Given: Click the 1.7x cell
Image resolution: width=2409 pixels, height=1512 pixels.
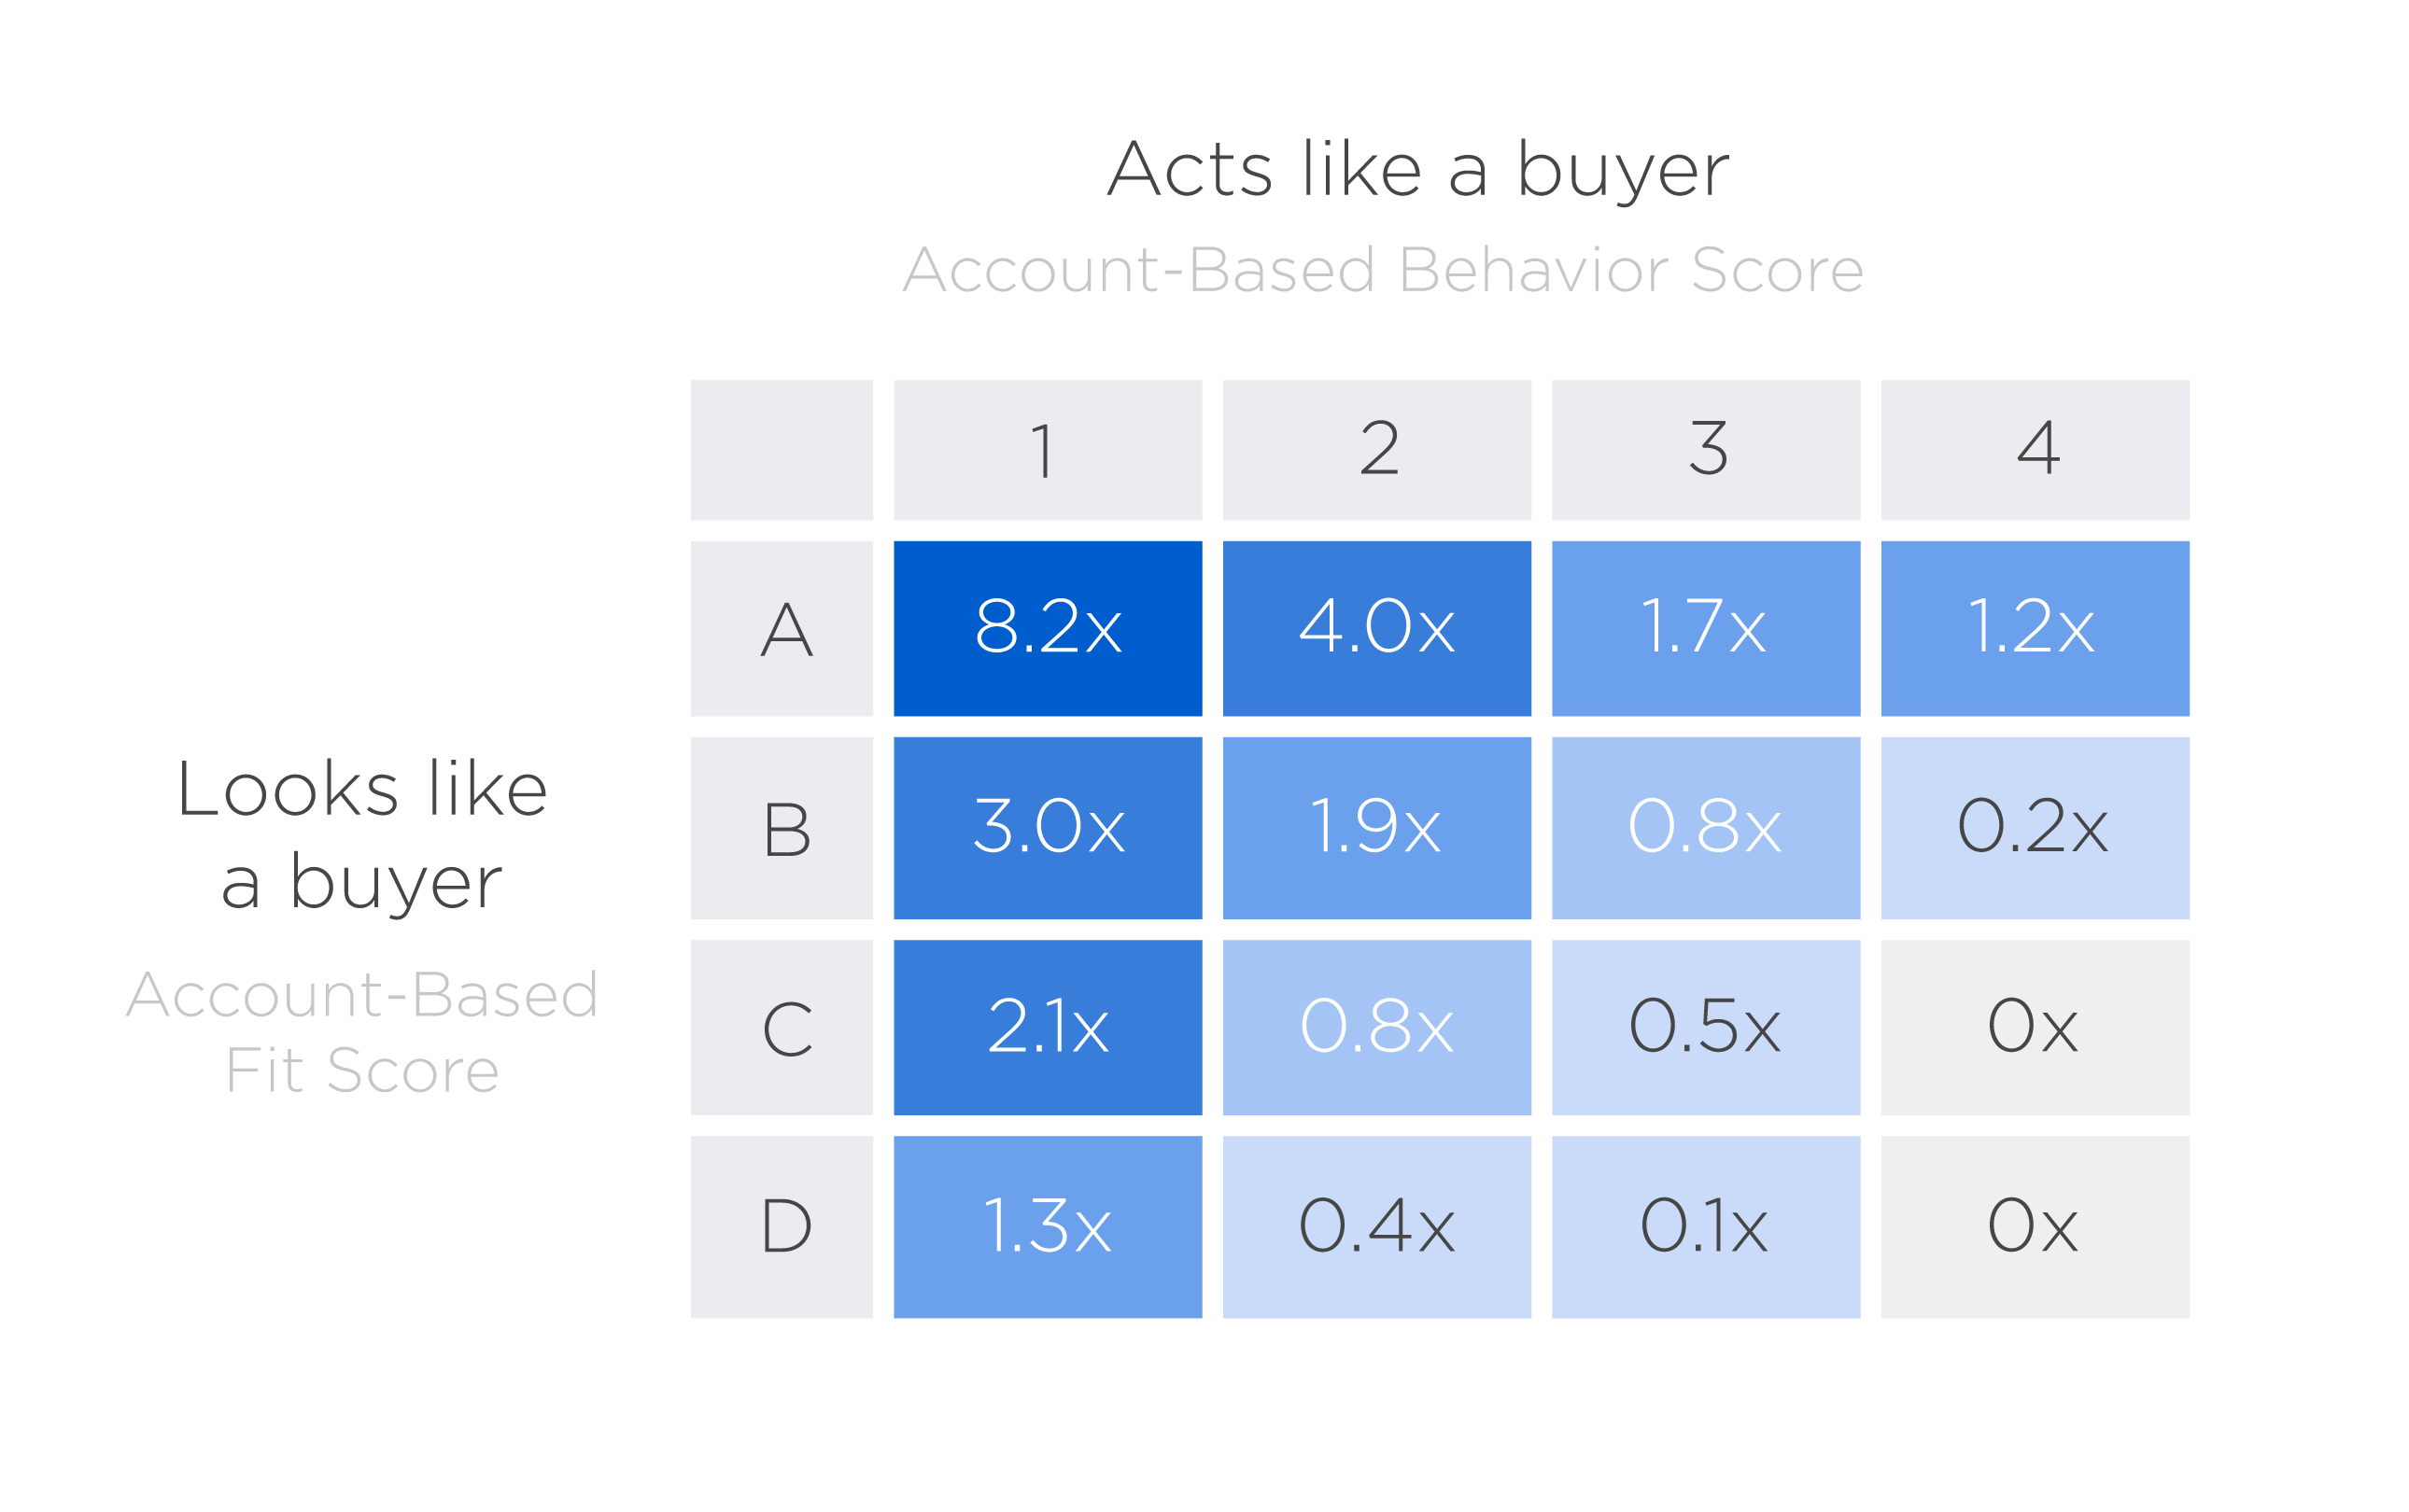Looking at the screenshot, I should pyautogui.click(x=1706, y=628).
